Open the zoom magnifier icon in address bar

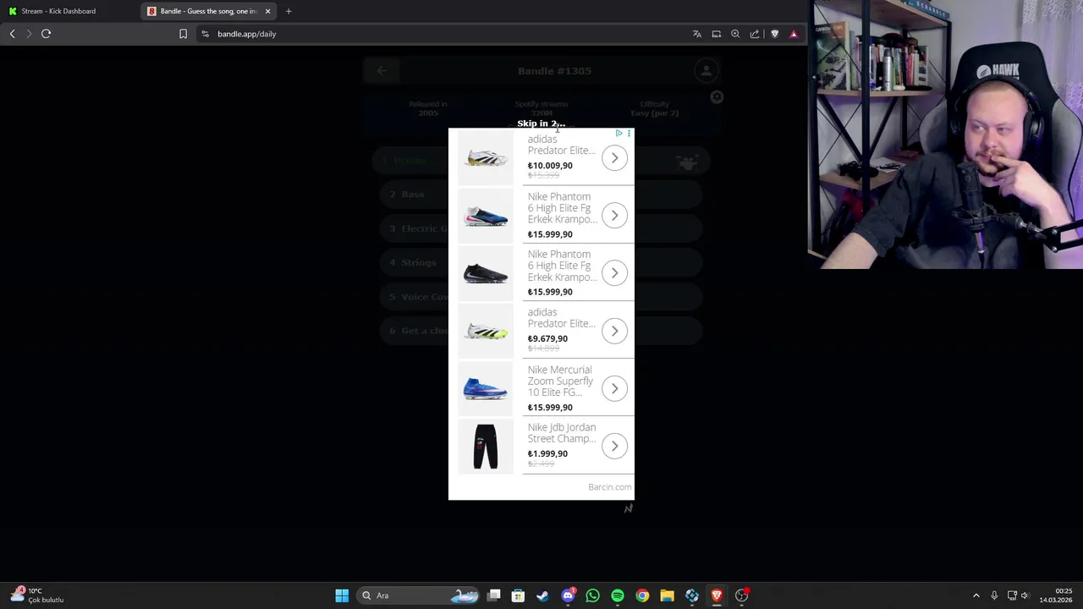[735, 34]
